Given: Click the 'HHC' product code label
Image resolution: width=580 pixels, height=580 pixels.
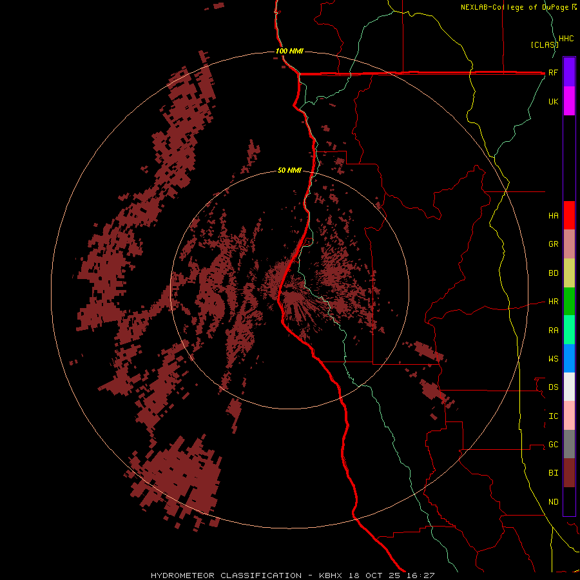Looking at the screenshot, I should [566, 39].
